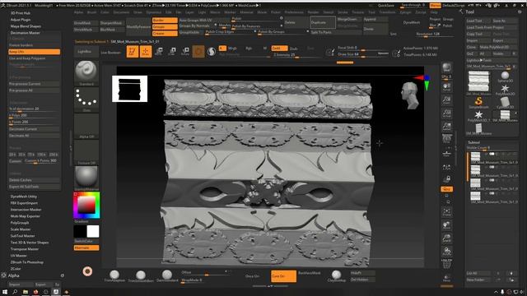
Task: Open the Dots stroke selector
Action: pyautogui.click(x=86, y=99)
